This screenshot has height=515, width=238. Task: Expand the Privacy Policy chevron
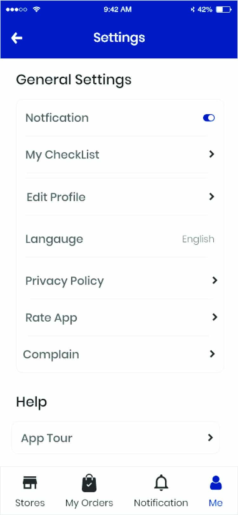click(215, 280)
